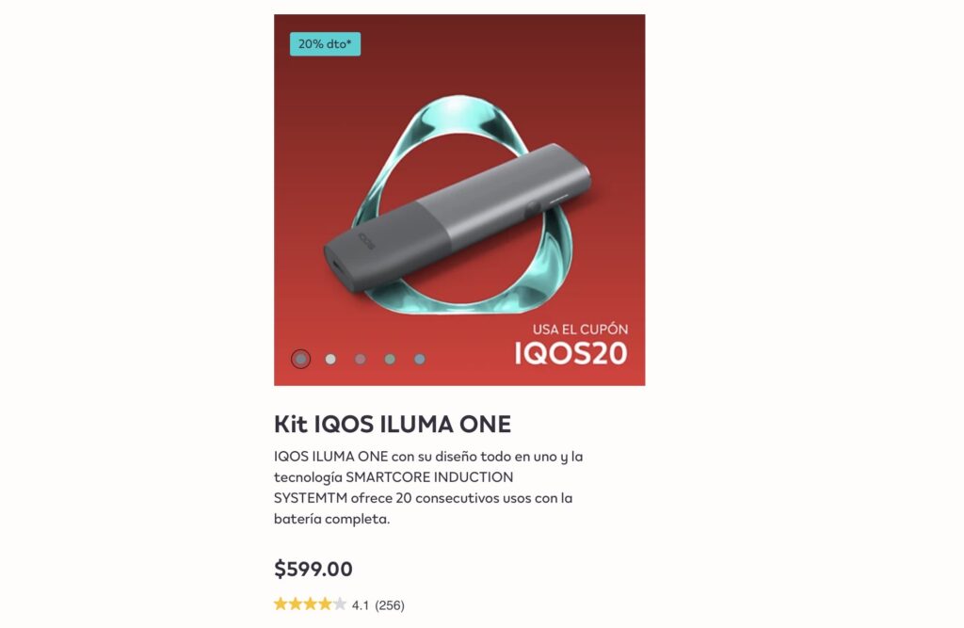
Task: Click the $599.00 price
Action: click(313, 569)
